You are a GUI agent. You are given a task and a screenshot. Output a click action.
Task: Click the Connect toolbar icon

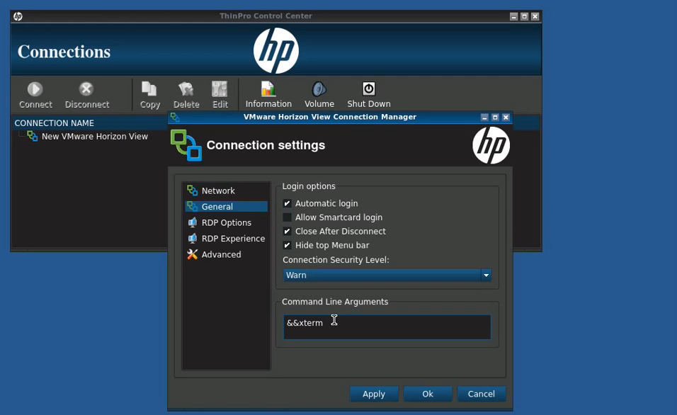[x=35, y=89]
